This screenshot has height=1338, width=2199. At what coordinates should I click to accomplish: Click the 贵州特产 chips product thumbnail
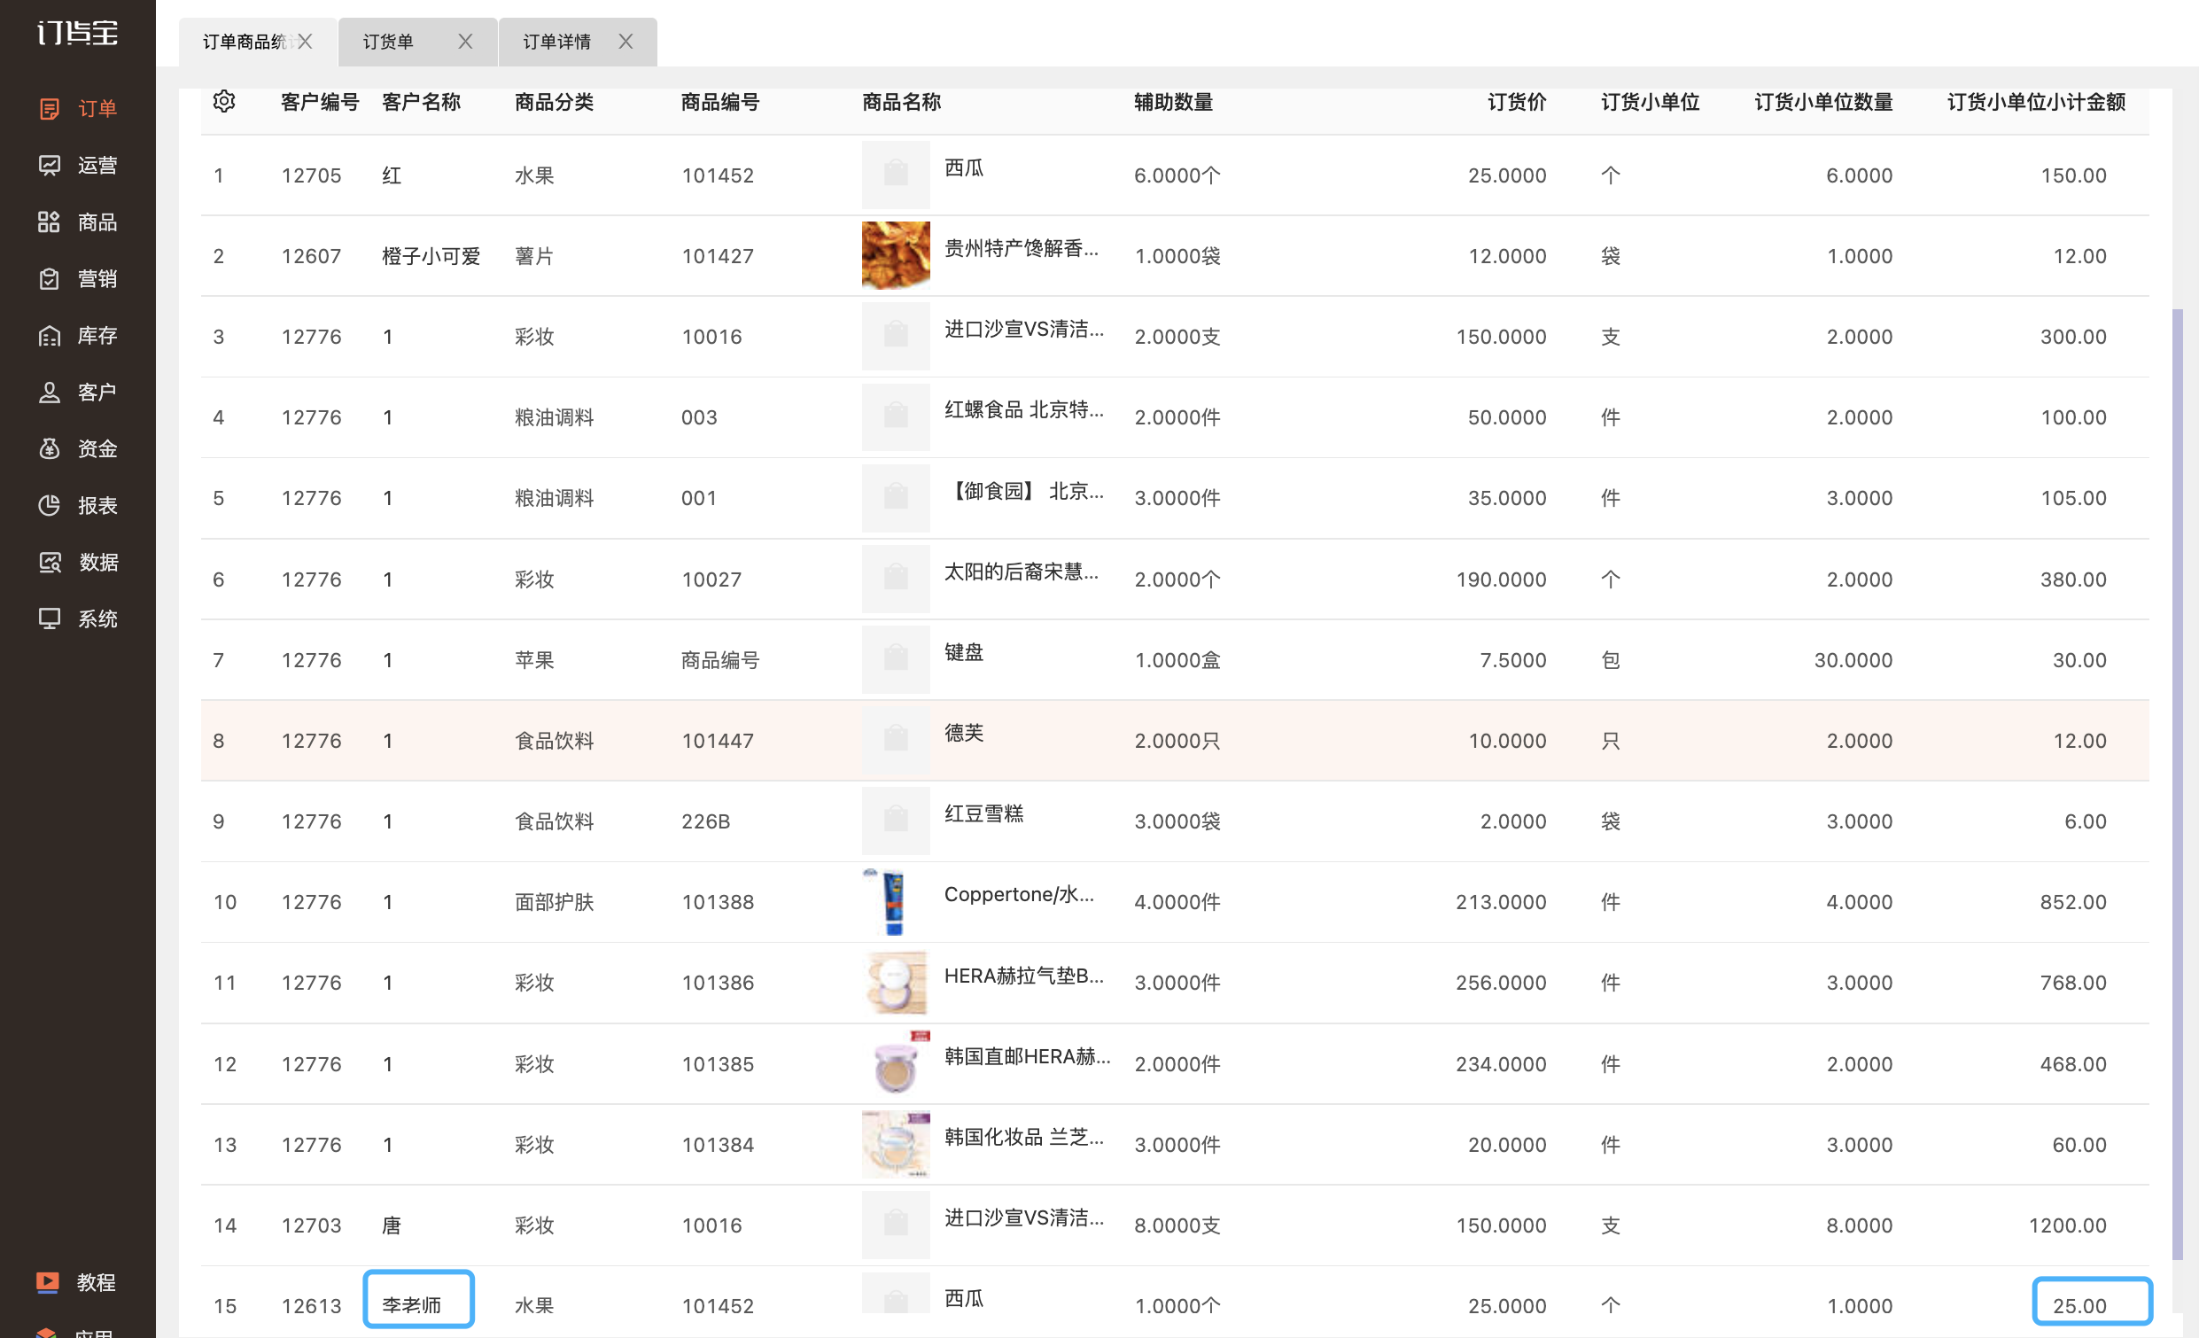coord(895,255)
